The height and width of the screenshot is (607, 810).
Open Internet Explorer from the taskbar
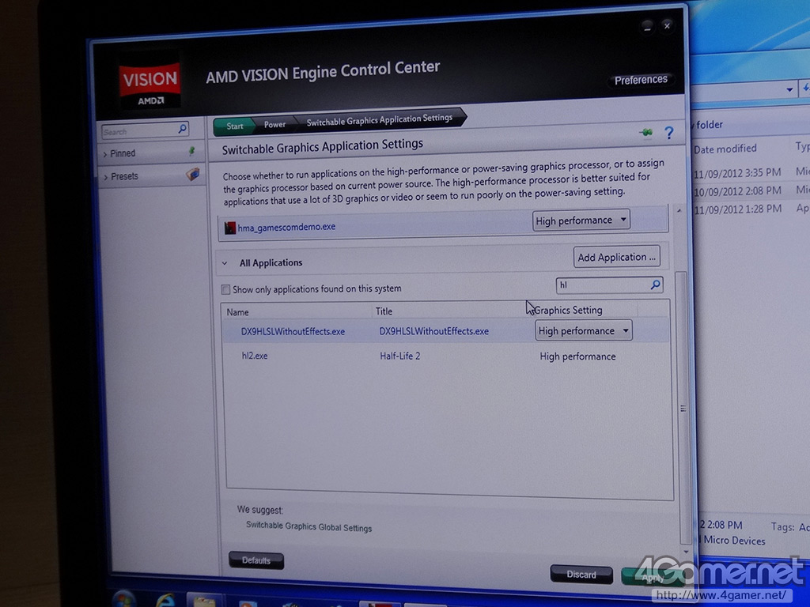click(x=165, y=600)
